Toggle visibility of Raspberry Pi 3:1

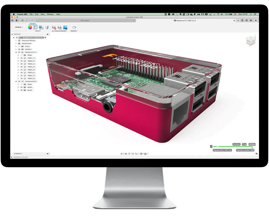[19, 52]
